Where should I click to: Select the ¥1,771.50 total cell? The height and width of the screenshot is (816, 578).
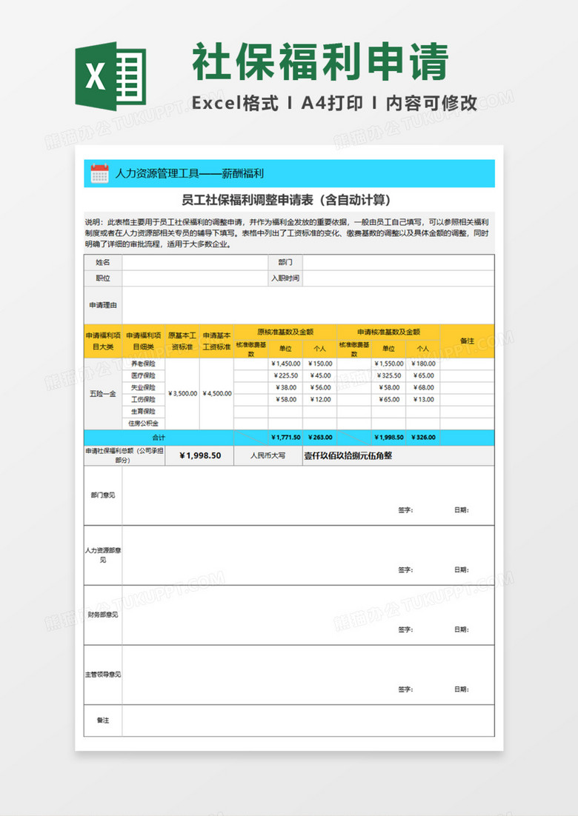tap(285, 438)
